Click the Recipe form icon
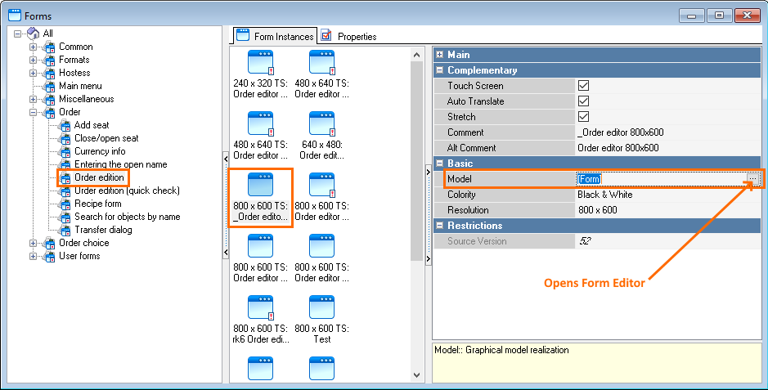Viewport: 768px width, 390px height. [64, 204]
